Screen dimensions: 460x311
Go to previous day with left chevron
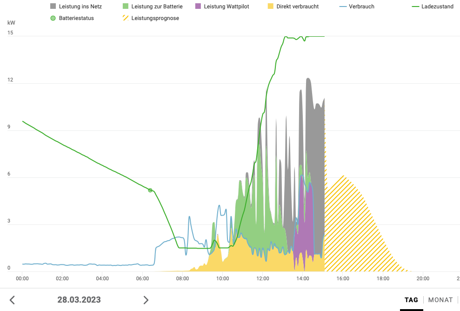coord(13,300)
